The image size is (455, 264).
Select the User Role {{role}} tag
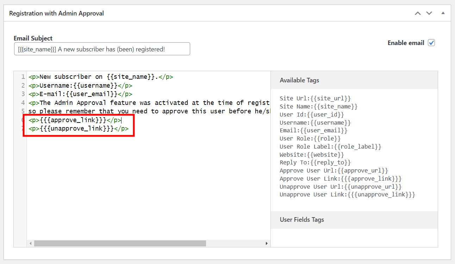pyautogui.click(x=310, y=138)
